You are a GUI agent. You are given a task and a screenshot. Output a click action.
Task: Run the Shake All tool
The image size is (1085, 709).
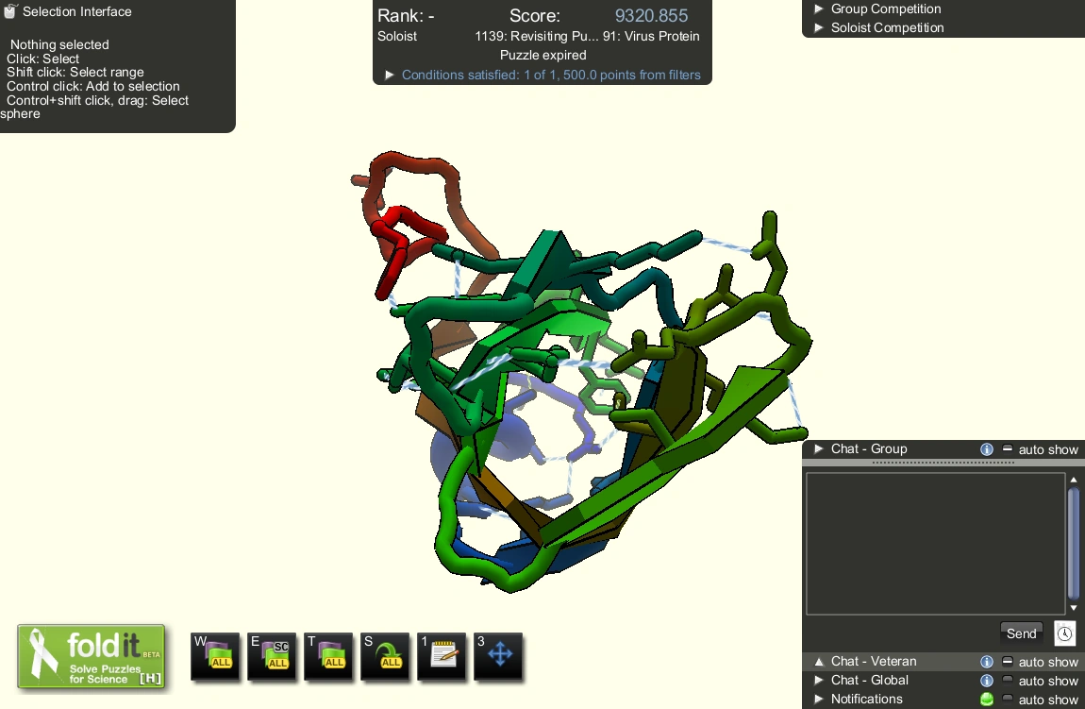385,656
